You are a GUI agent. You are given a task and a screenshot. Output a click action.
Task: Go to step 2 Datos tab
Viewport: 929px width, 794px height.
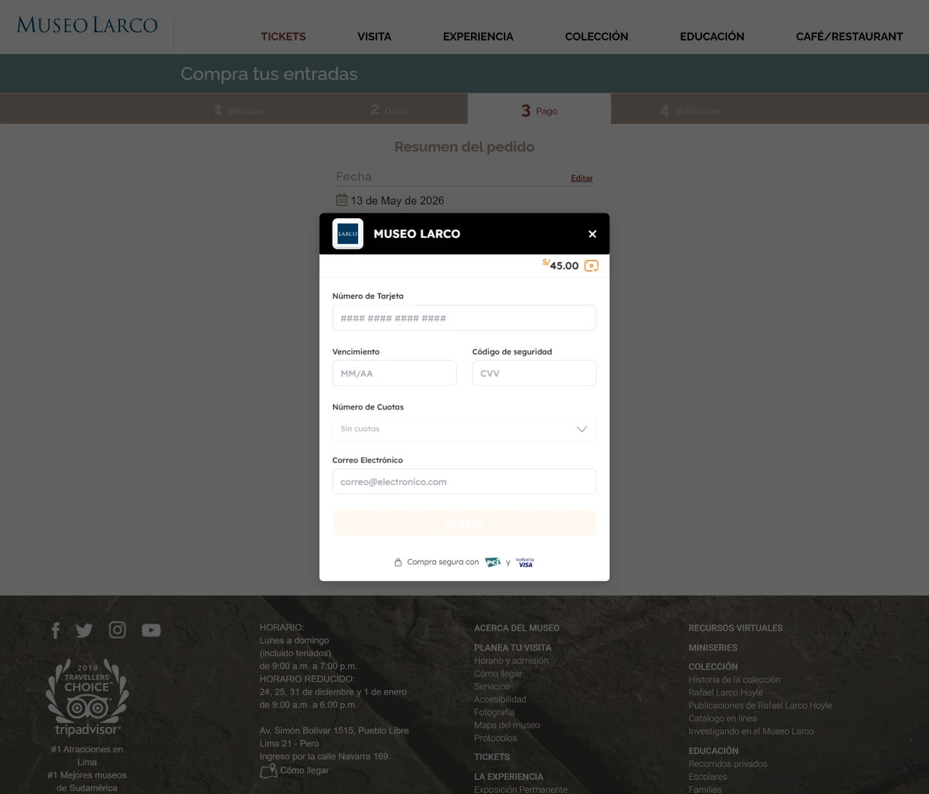pos(390,110)
